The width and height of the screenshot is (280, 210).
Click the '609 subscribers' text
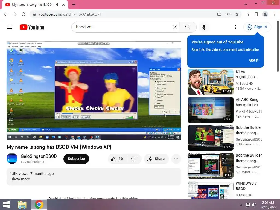pos(32,162)
